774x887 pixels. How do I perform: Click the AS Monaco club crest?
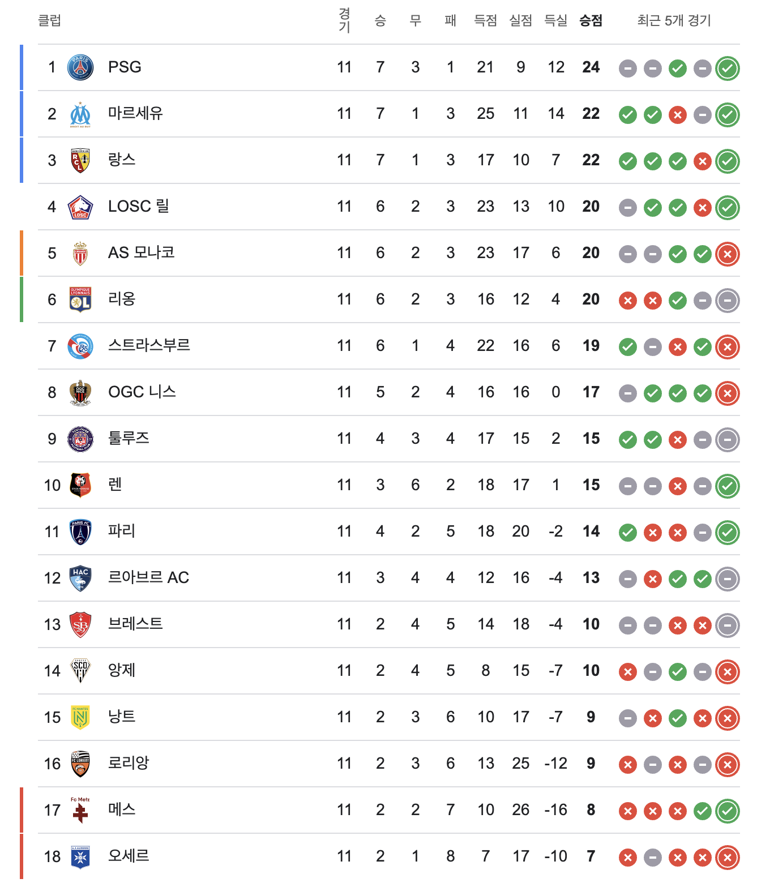[x=80, y=254]
